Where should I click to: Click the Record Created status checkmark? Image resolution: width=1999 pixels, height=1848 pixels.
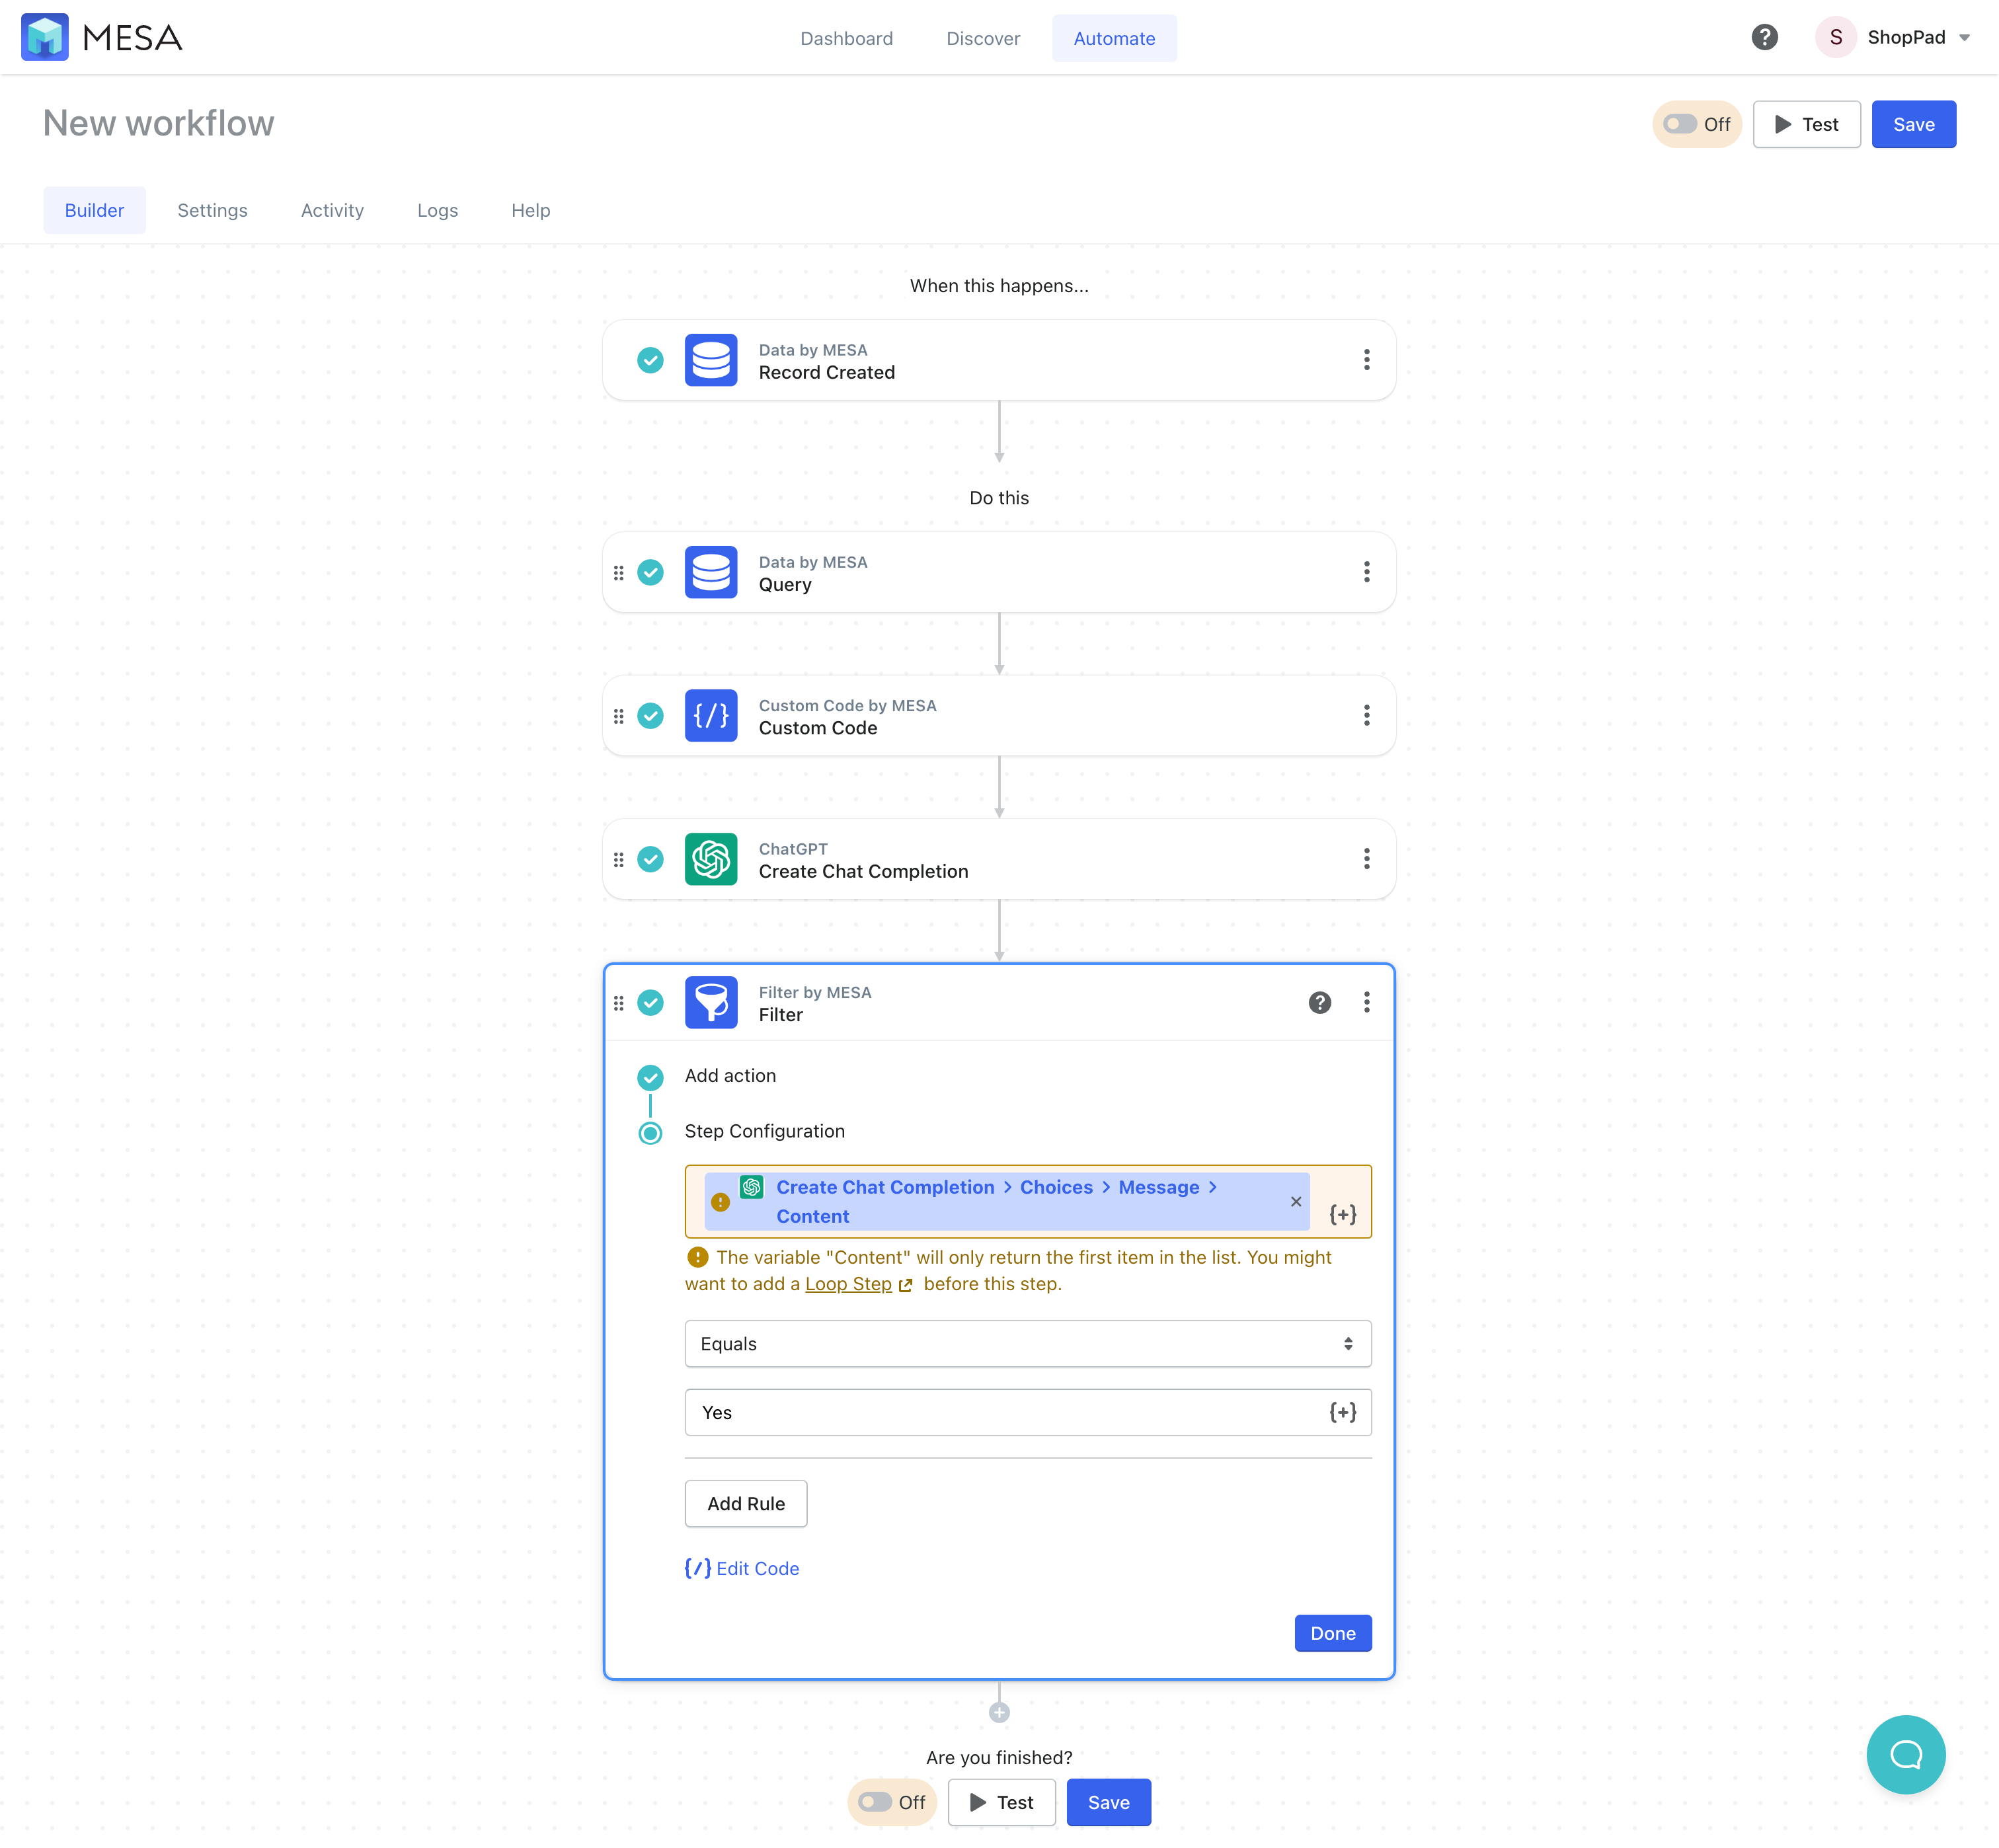[650, 360]
